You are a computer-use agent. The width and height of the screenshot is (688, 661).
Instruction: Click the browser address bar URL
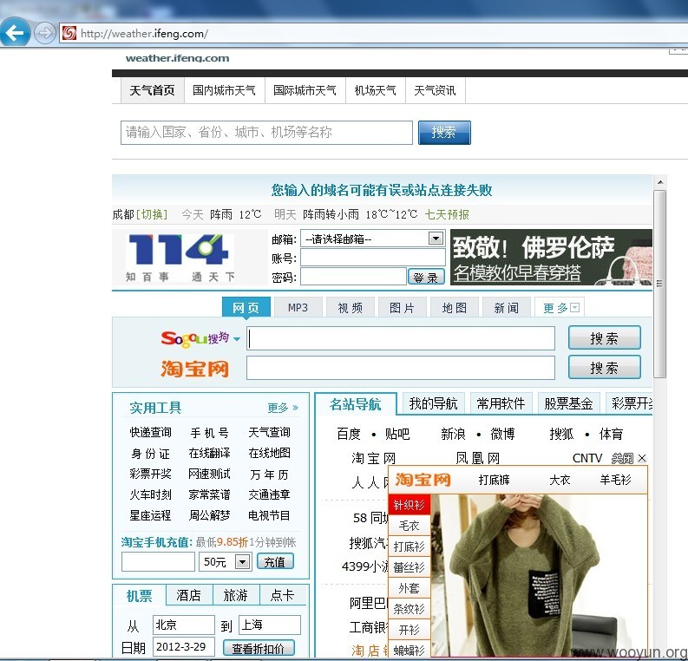tap(144, 33)
